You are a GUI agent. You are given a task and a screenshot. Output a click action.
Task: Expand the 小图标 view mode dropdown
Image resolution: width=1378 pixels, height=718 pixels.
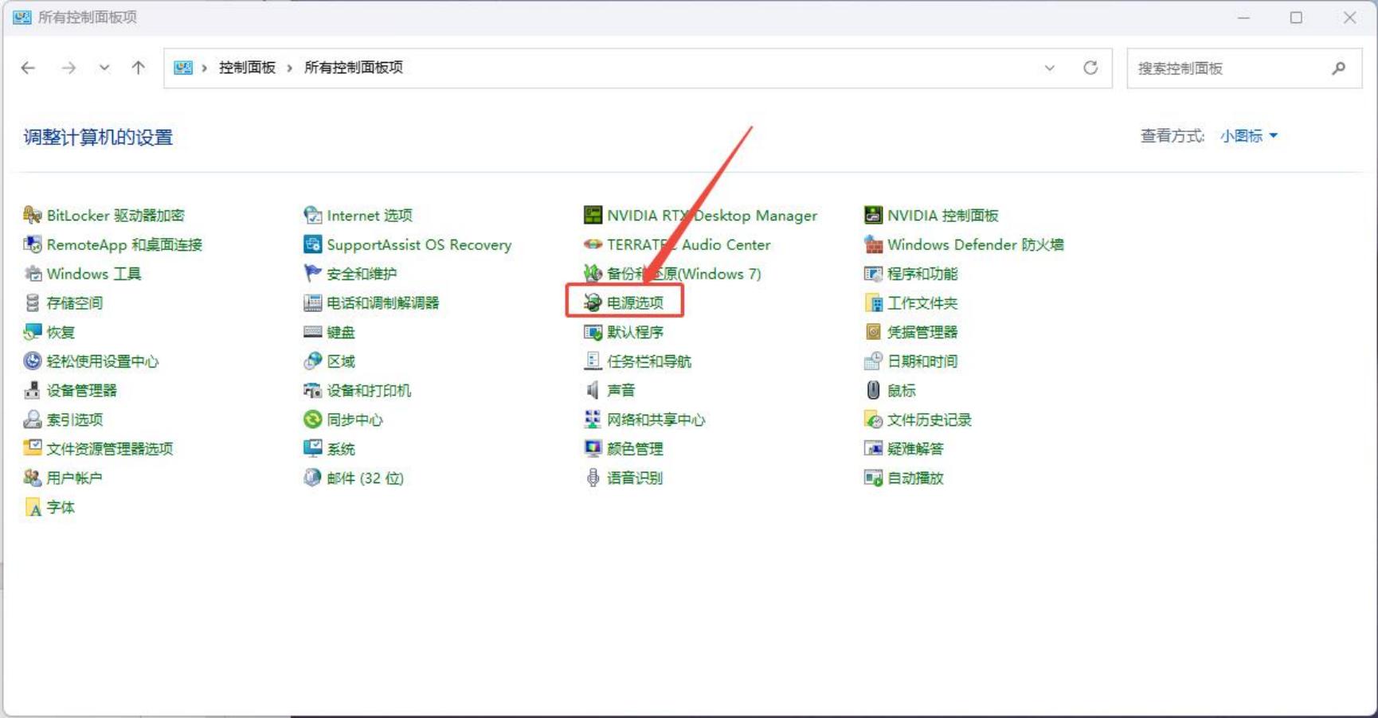pos(1248,136)
